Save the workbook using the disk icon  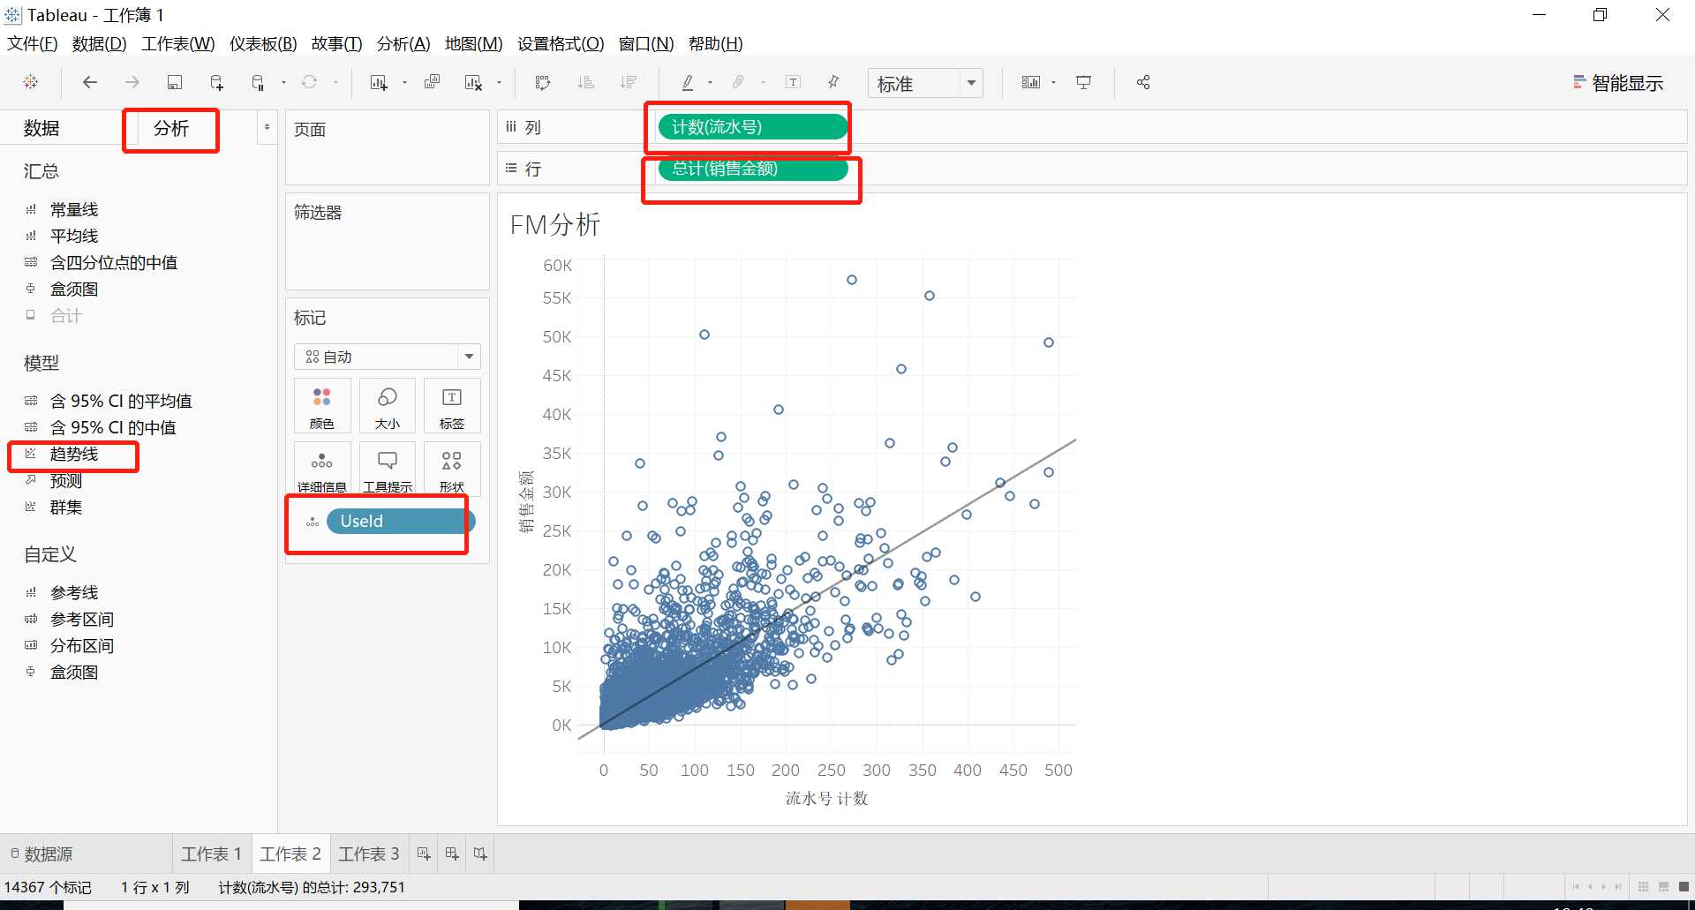pyautogui.click(x=175, y=82)
